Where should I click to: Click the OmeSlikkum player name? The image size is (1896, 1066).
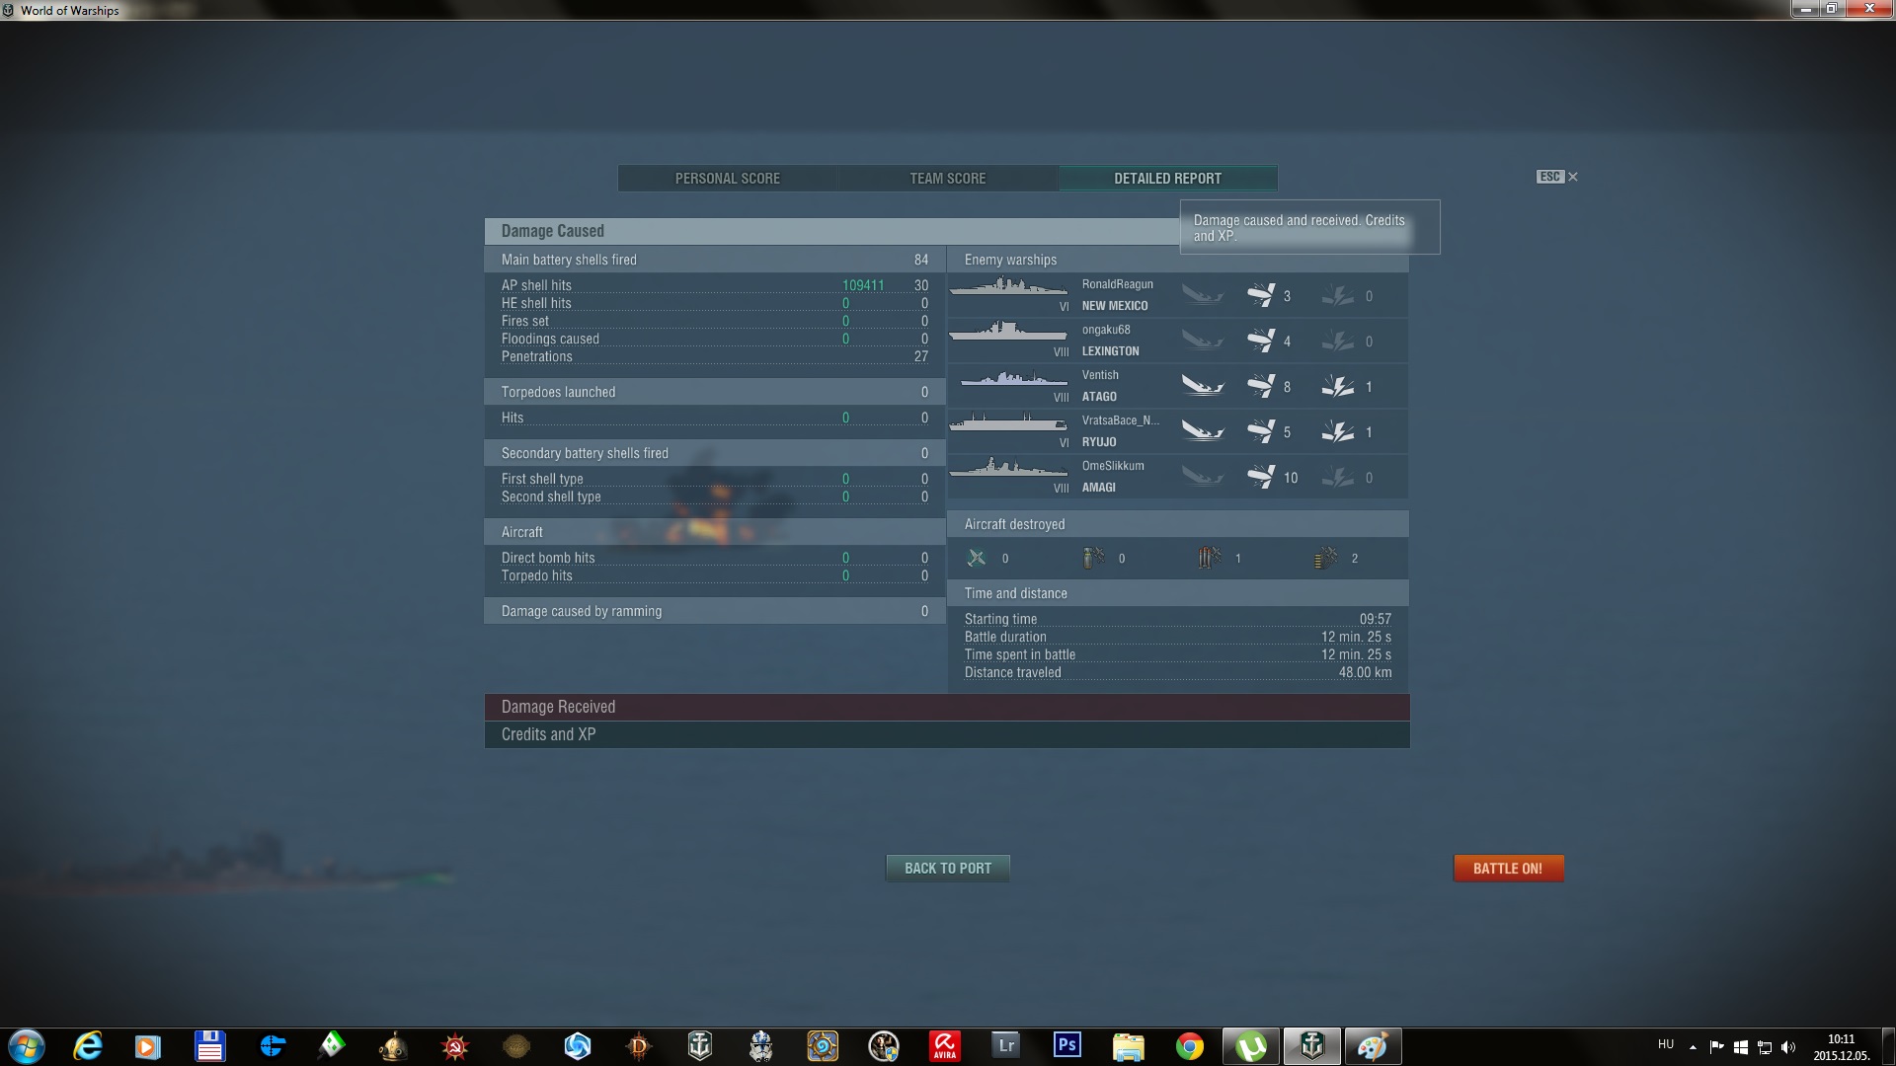[x=1113, y=466]
